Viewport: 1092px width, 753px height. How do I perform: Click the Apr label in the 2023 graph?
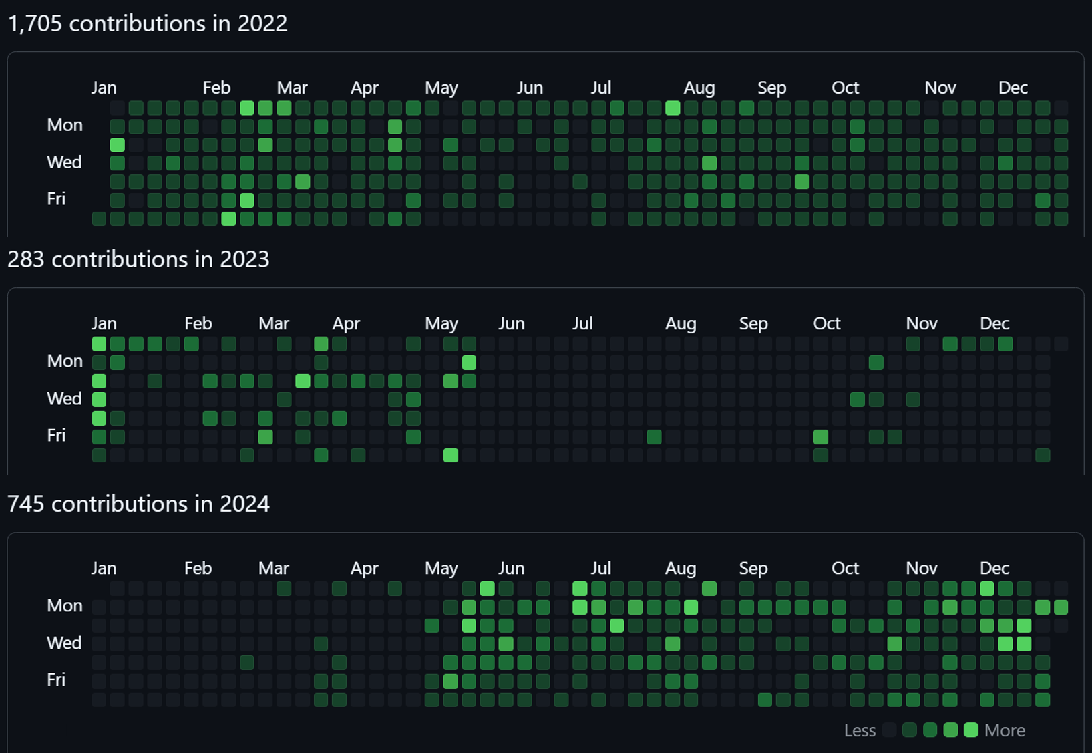click(x=346, y=323)
